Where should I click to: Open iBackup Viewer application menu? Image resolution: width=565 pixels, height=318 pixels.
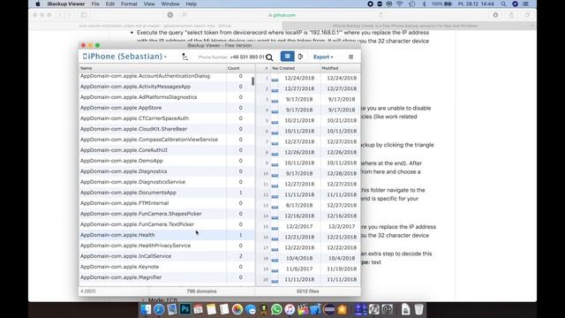(66, 4)
